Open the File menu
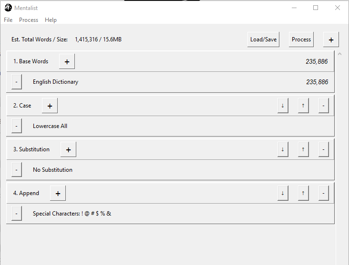 click(x=8, y=20)
